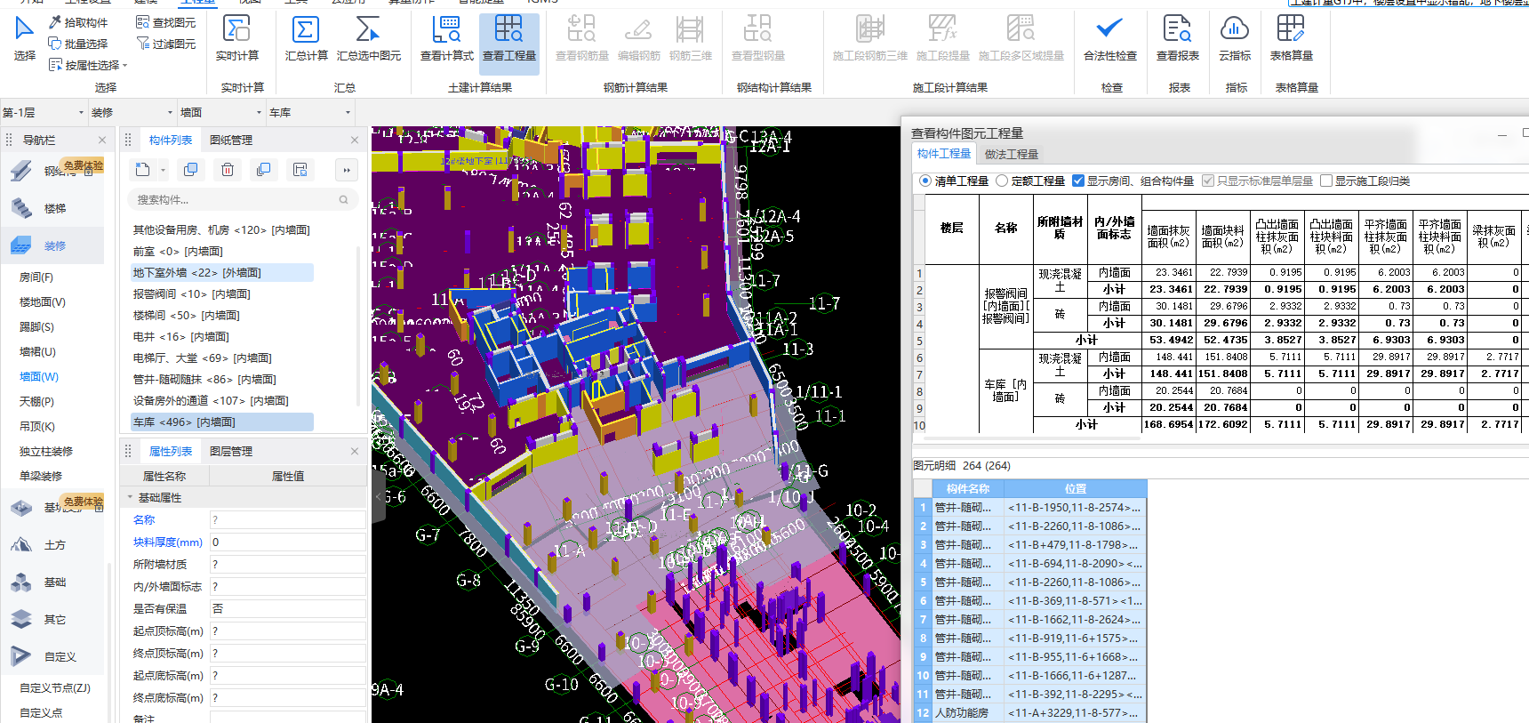Toggle 显示施工段归类 checkbox
The height and width of the screenshot is (723, 1529).
point(1326,181)
